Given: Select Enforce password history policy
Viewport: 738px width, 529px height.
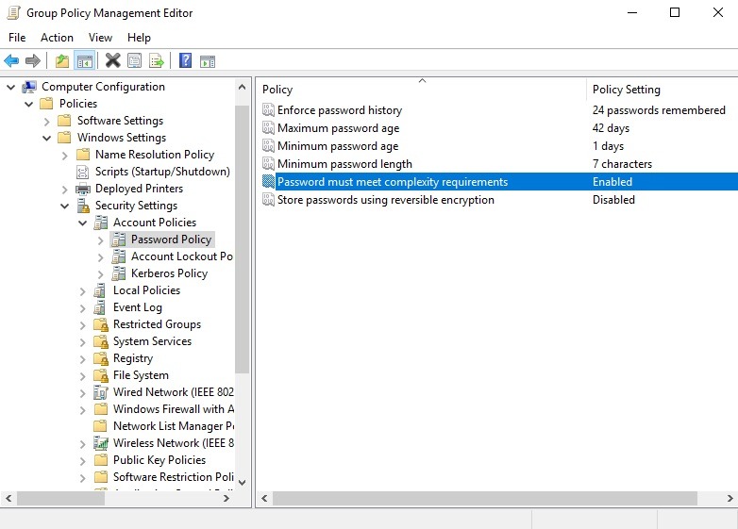Looking at the screenshot, I should click(x=339, y=110).
